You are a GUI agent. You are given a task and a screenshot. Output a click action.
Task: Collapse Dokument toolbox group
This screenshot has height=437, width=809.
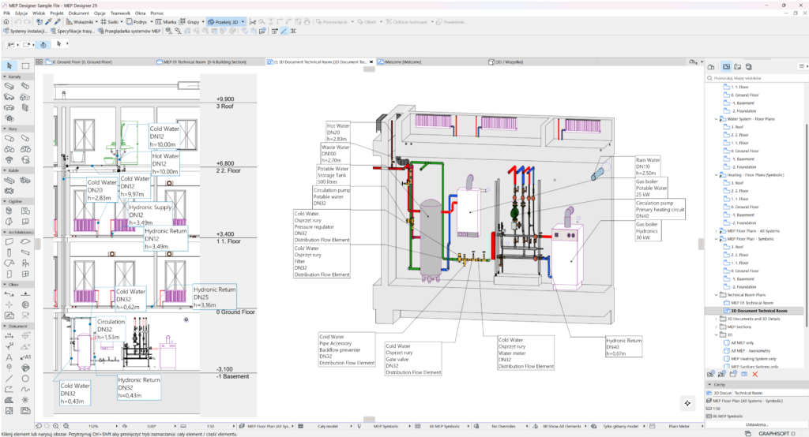pos(6,327)
